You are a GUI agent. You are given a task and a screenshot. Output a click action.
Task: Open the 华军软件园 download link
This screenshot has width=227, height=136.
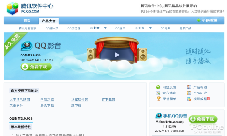(x=80, y=100)
